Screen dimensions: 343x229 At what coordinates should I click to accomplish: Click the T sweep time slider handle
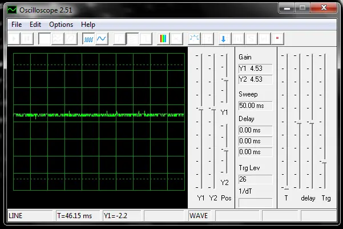[286, 187]
